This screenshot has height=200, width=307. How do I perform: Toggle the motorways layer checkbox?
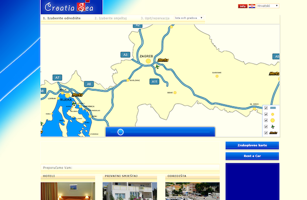click(266, 108)
